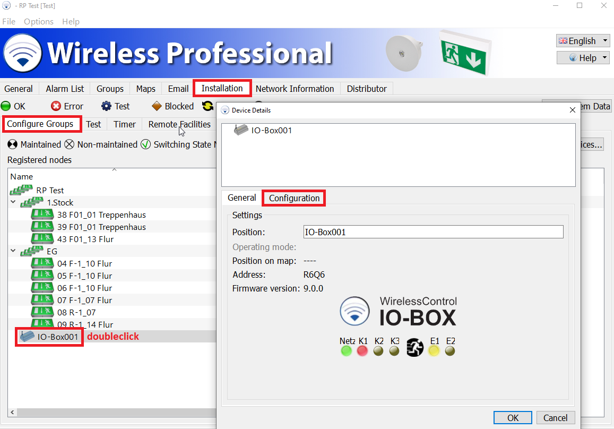This screenshot has height=429, width=614.
Task: Confirm Device Details with OK button
Action: 513,418
